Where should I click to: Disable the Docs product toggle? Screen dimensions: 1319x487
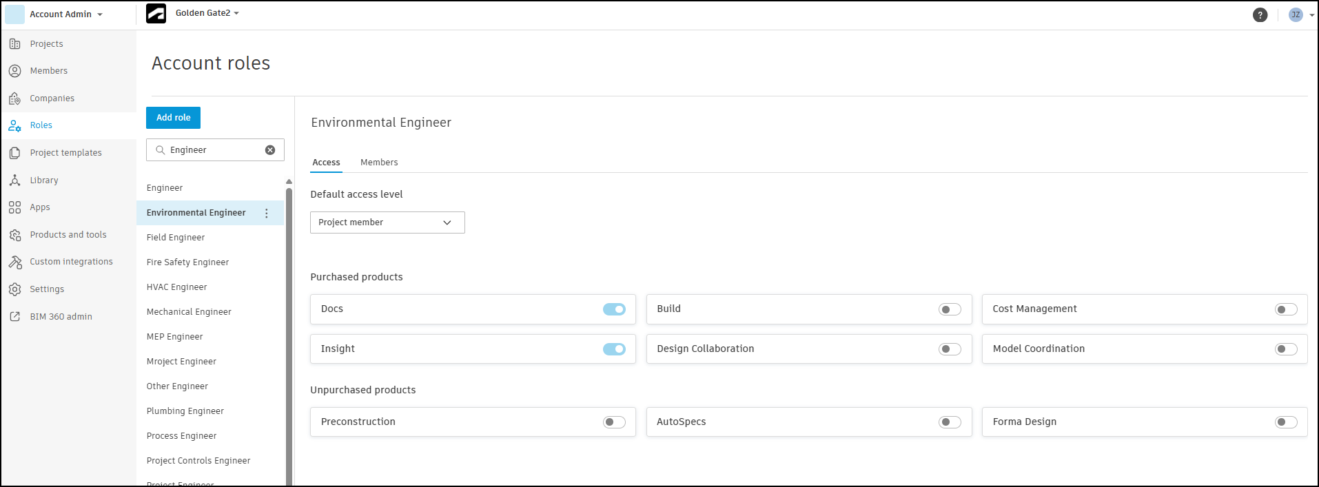point(614,309)
